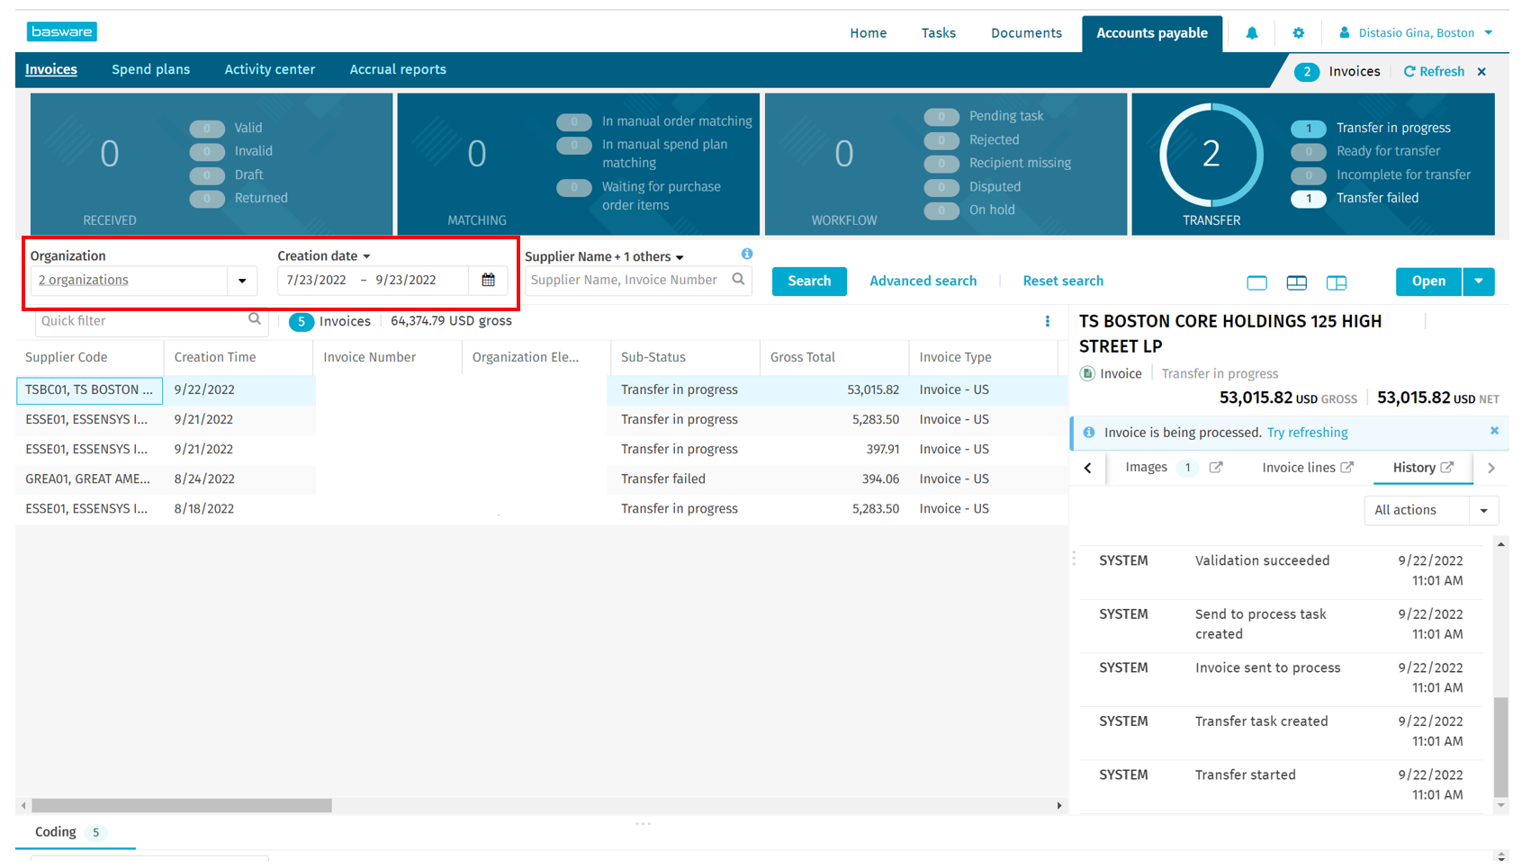Open History tab in new window
This screenshot has width=1522, height=868.
[x=1447, y=468]
